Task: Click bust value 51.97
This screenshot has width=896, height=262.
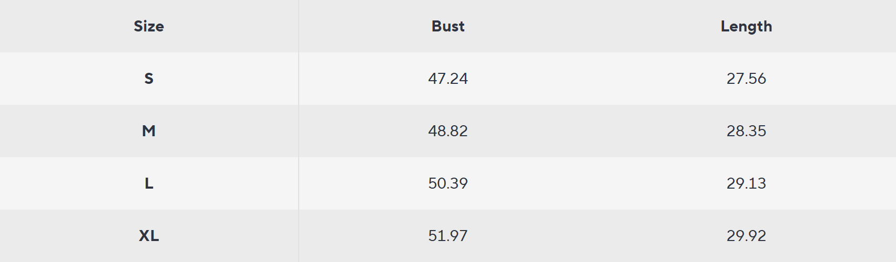Action: (x=448, y=236)
